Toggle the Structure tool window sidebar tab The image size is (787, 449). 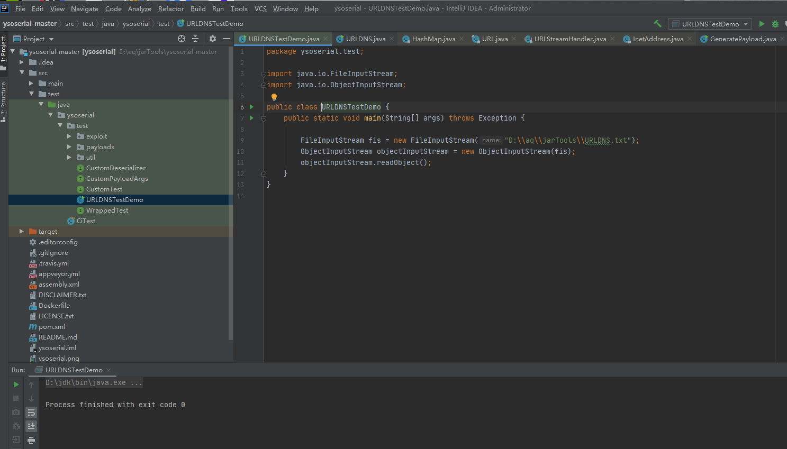tap(4, 102)
